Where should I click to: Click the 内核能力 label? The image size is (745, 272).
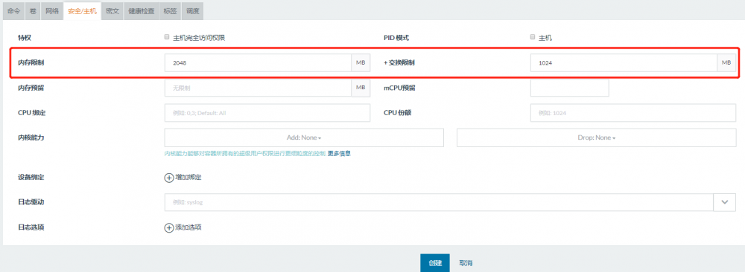click(x=31, y=138)
